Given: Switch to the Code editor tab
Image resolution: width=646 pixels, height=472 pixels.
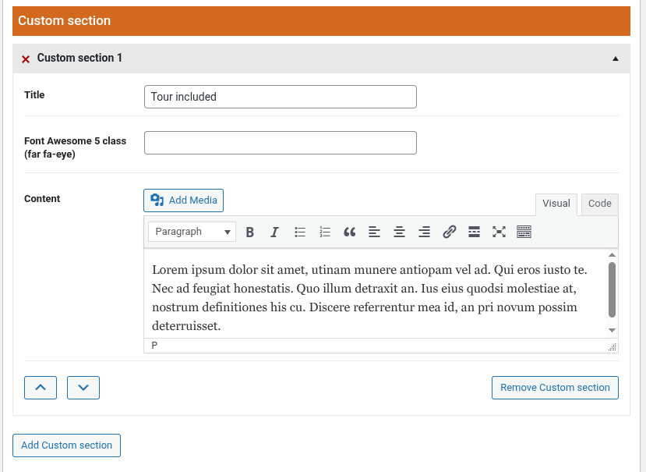Looking at the screenshot, I should coord(599,204).
